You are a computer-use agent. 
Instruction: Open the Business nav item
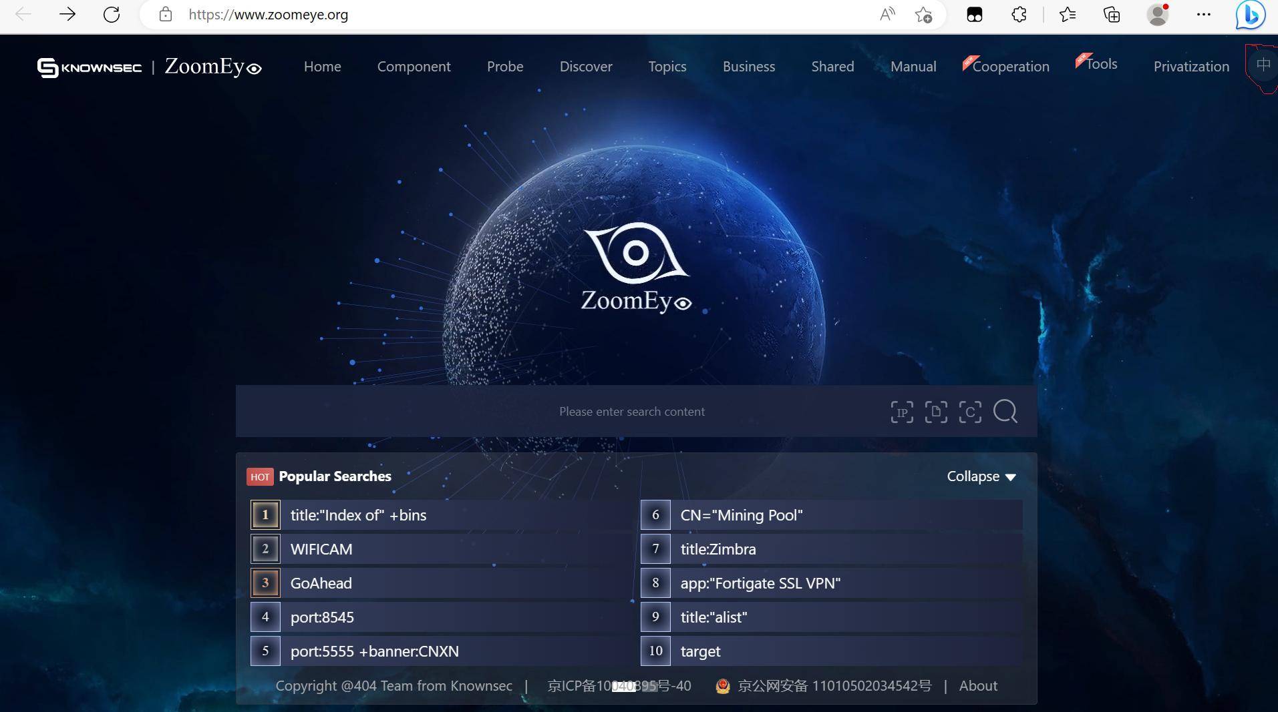click(749, 67)
